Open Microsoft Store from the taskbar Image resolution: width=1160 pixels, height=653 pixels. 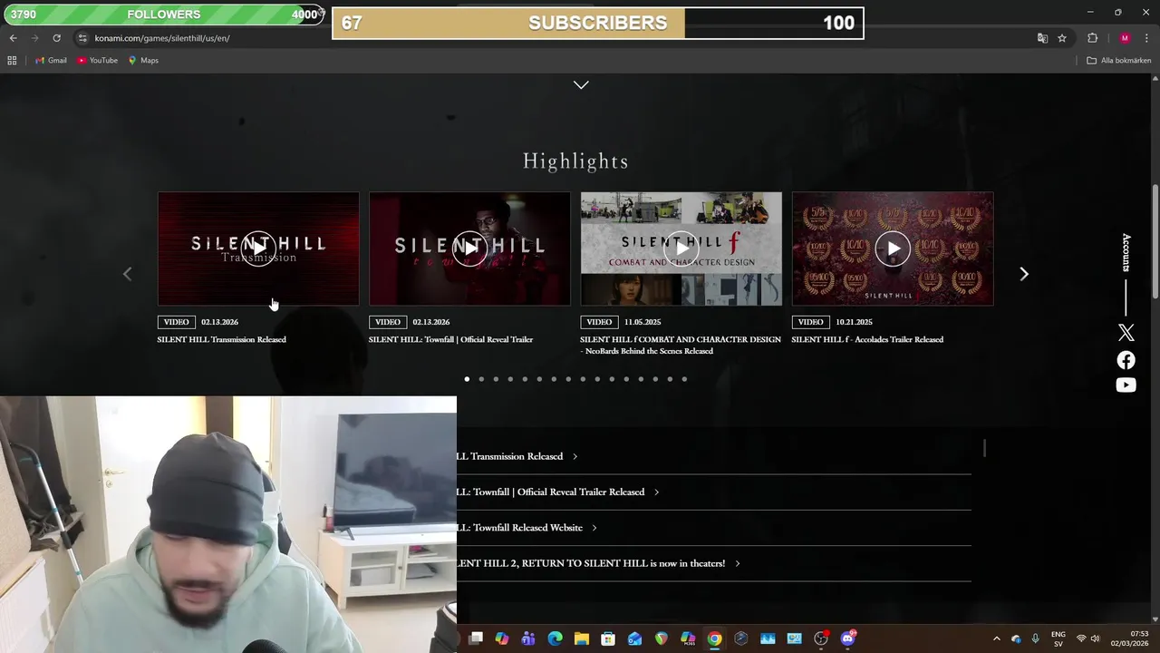pyautogui.click(x=608, y=638)
